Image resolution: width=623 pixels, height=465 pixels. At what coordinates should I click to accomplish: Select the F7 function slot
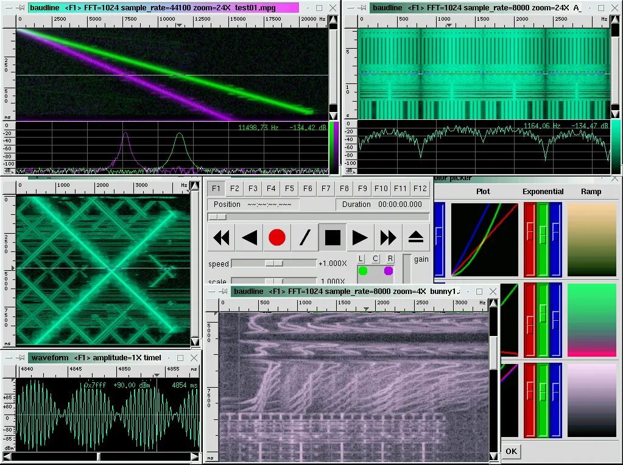pos(326,188)
